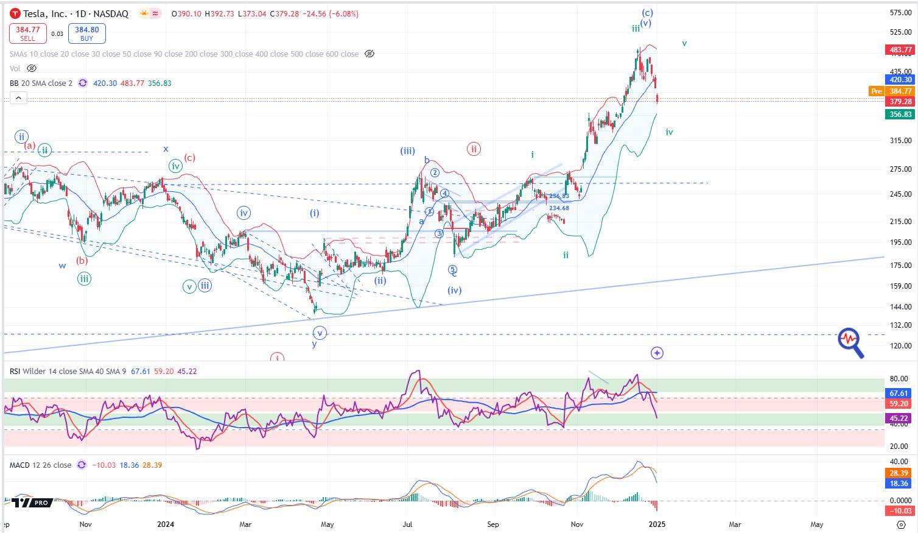The height and width of the screenshot is (533, 918).
Task: Click the blue 420.30 price axis label
Action: 900,80
